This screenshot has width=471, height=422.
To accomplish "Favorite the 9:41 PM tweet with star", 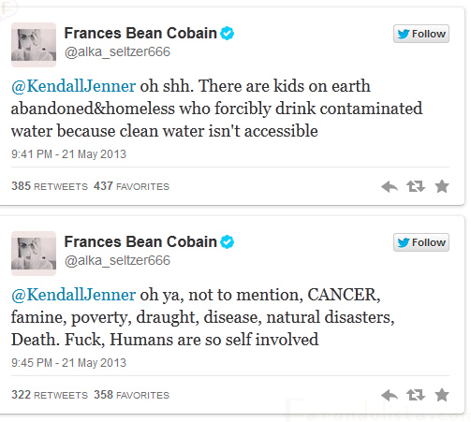I will [442, 186].
